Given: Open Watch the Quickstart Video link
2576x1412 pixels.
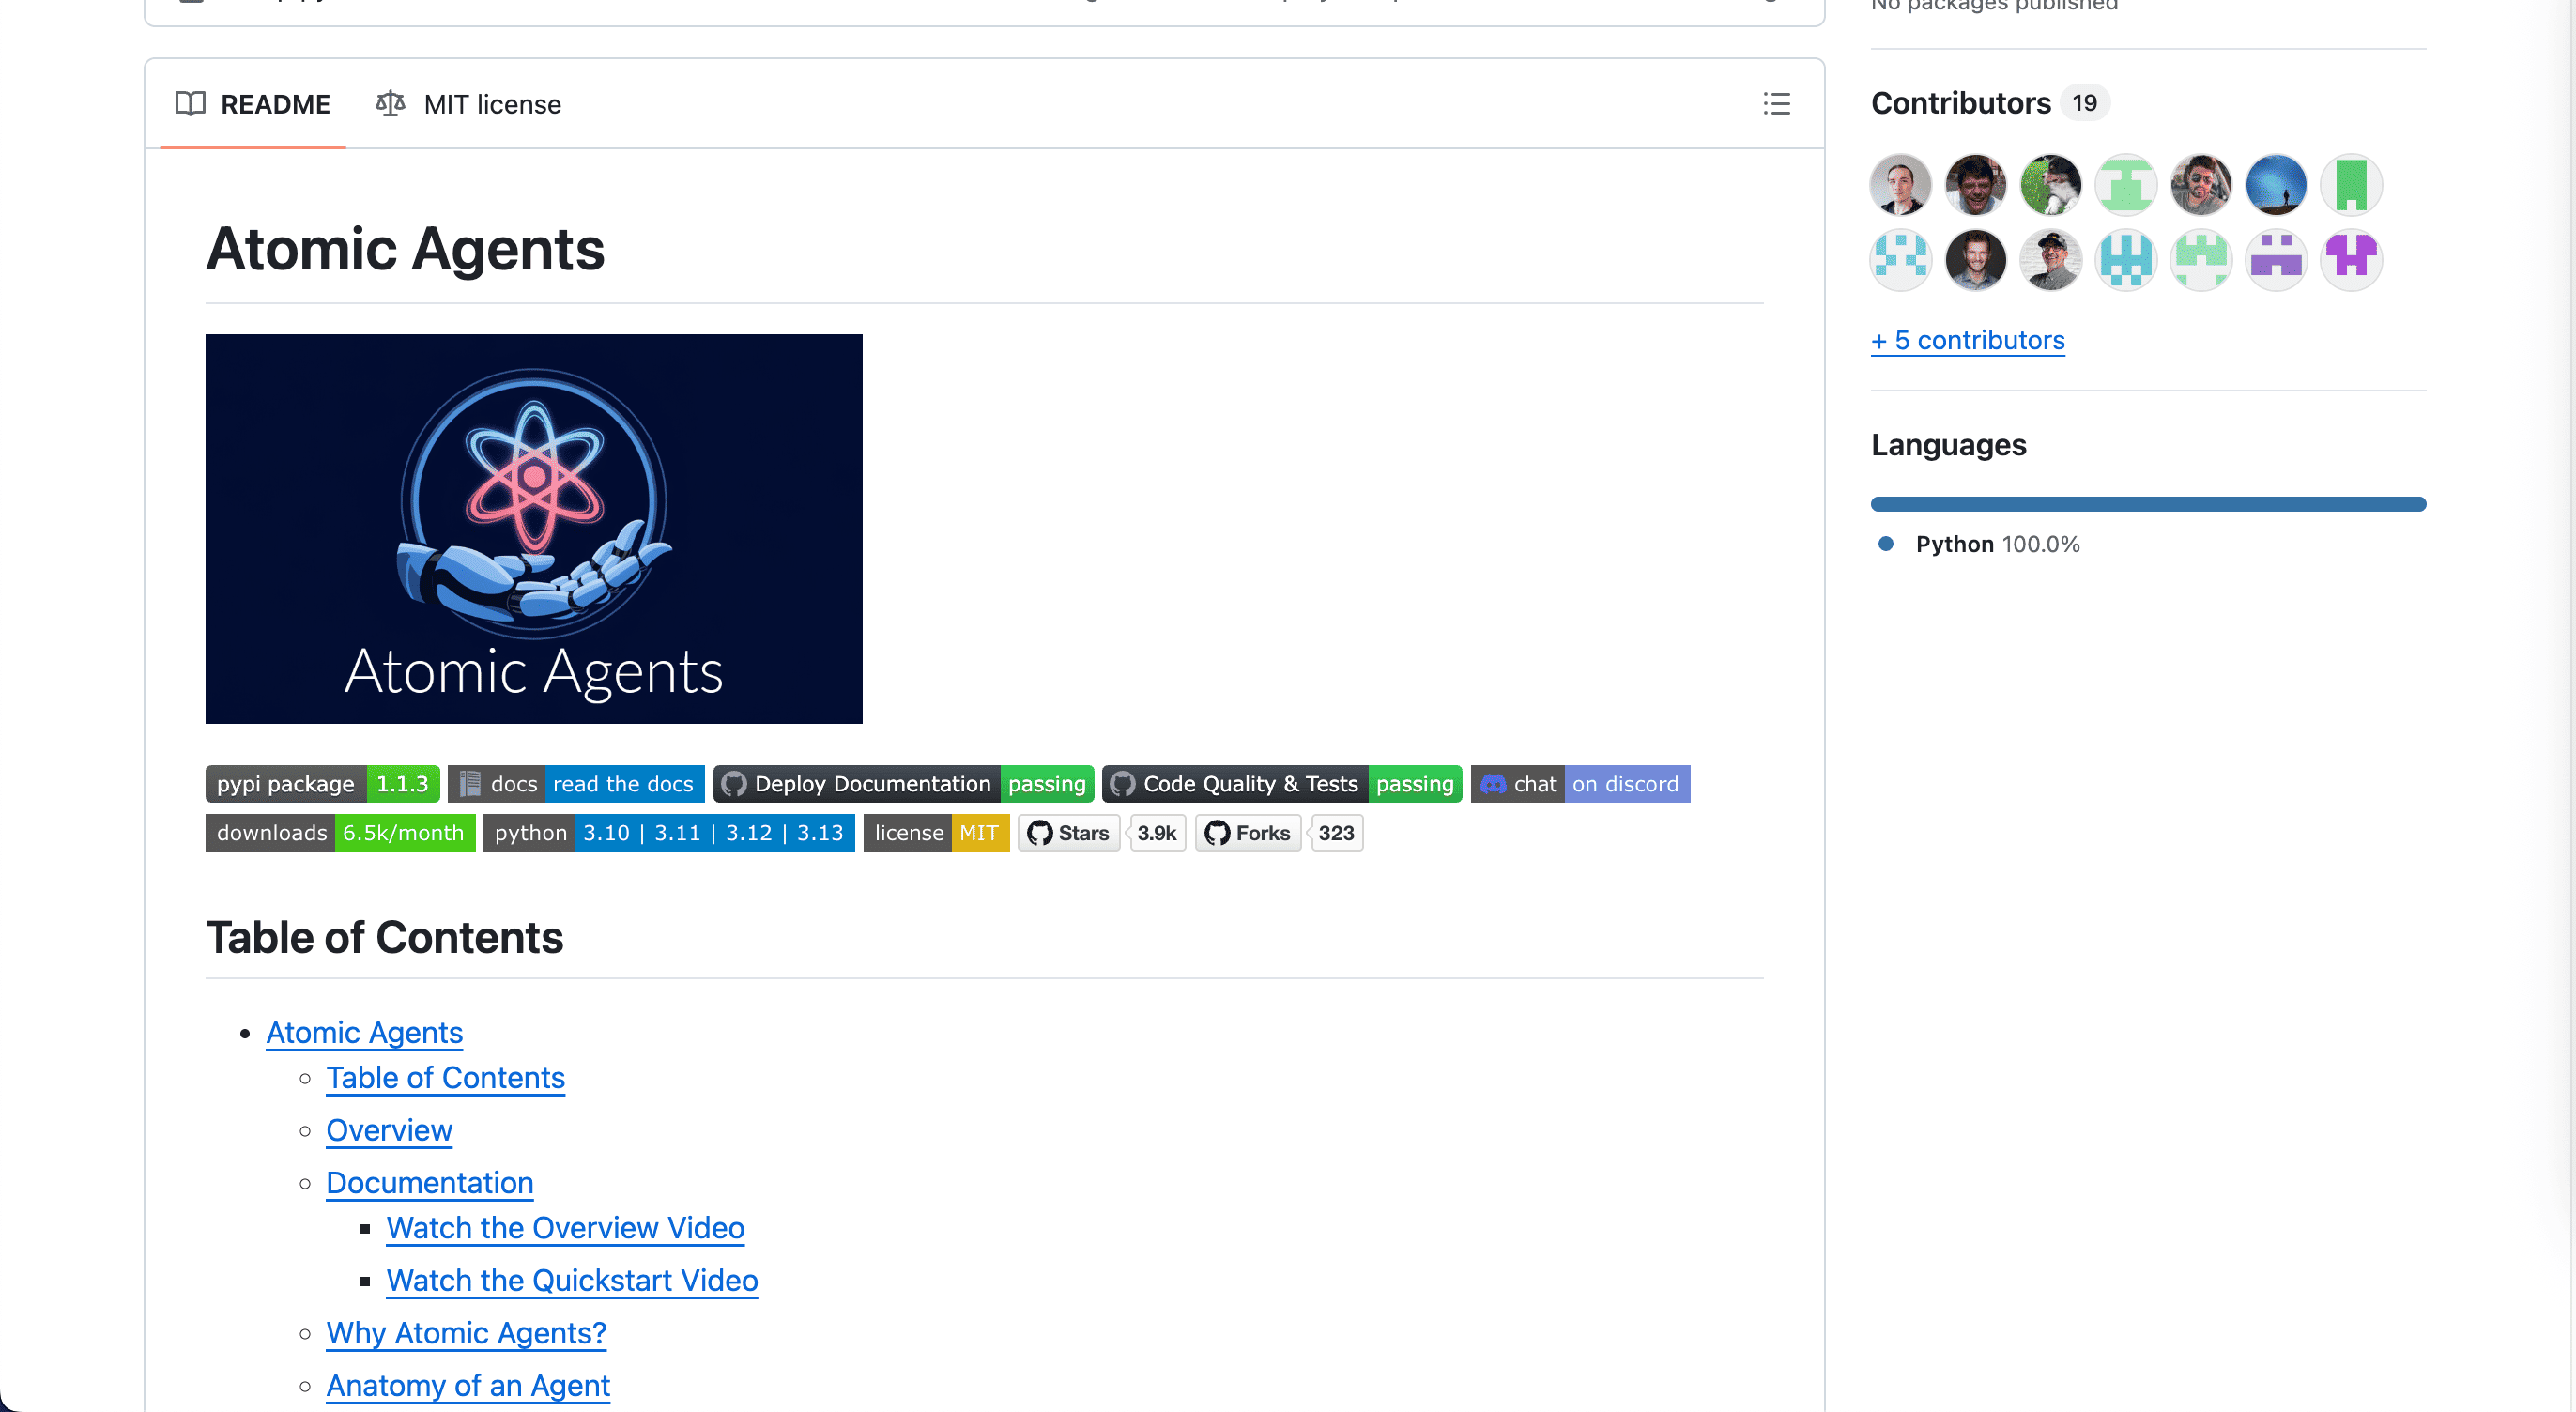Looking at the screenshot, I should (x=572, y=1281).
